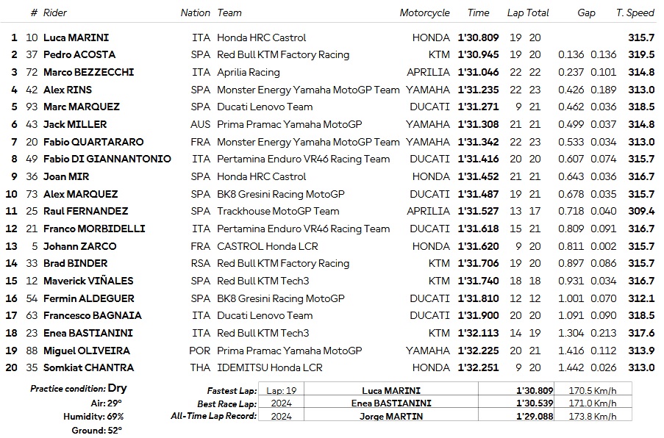Click on Fabio QUARTARARO's name

click(93, 142)
